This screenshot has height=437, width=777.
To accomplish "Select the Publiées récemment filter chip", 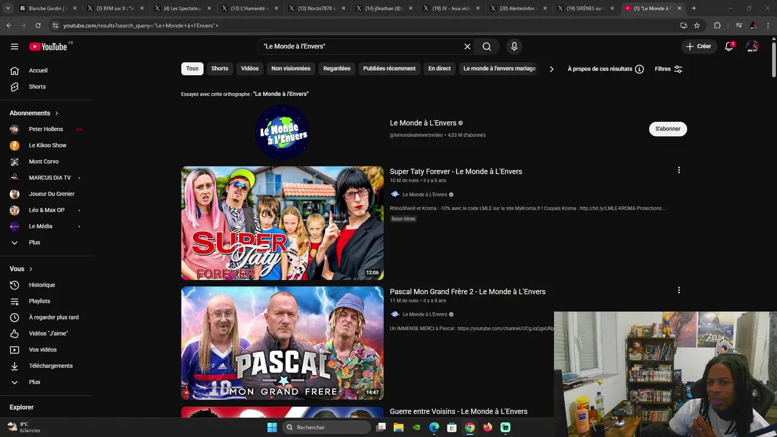I will point(389,69).
